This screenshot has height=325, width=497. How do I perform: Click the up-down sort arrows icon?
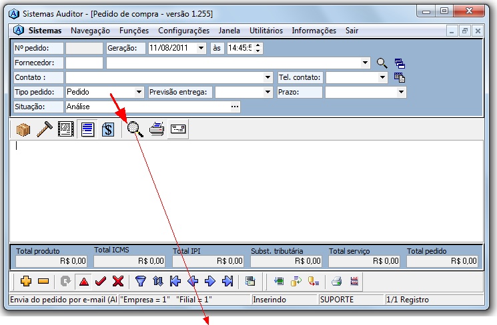pos(158,281)
